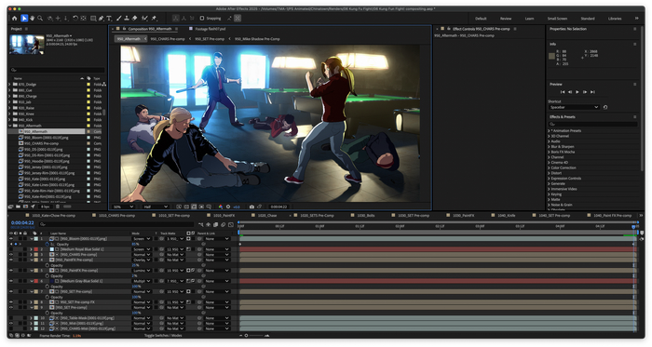Select the Horizontal Type tool
This screenshot has width=652, height=347.
point(109,19)
